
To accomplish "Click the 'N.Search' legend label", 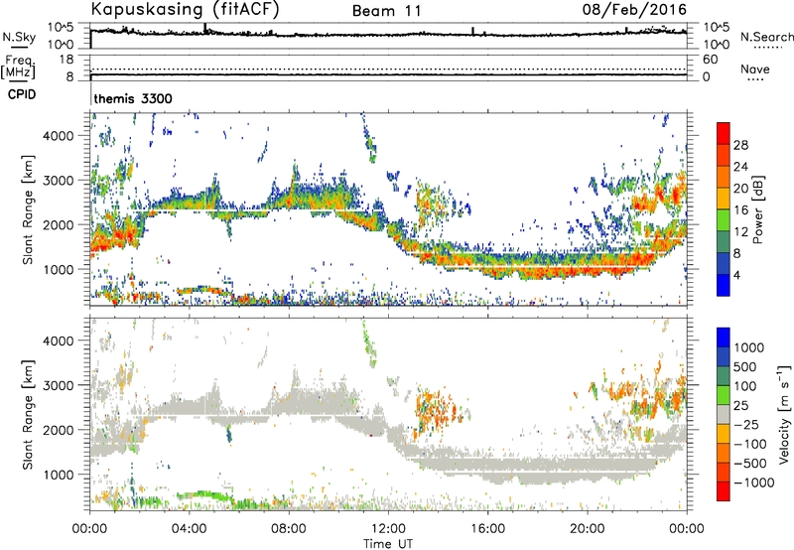I will coord(767,37).
